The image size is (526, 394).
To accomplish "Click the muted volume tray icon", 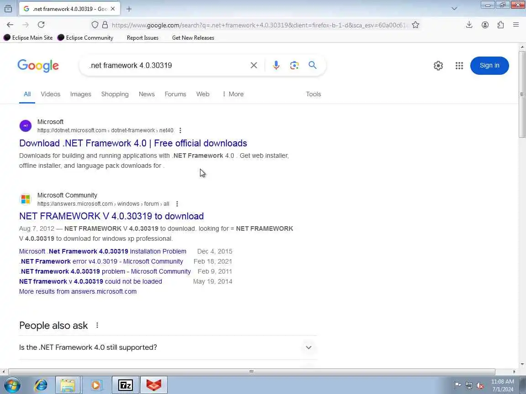I will pos(480,385).
